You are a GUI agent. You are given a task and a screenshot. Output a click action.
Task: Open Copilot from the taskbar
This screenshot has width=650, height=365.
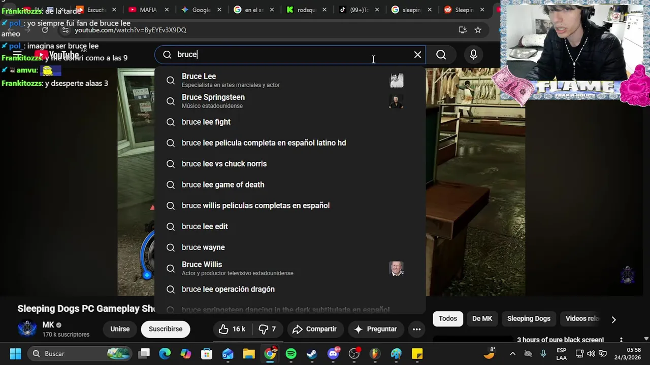(186, 353)
